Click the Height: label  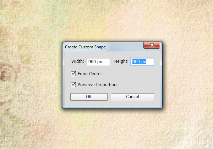coord(121,61)
